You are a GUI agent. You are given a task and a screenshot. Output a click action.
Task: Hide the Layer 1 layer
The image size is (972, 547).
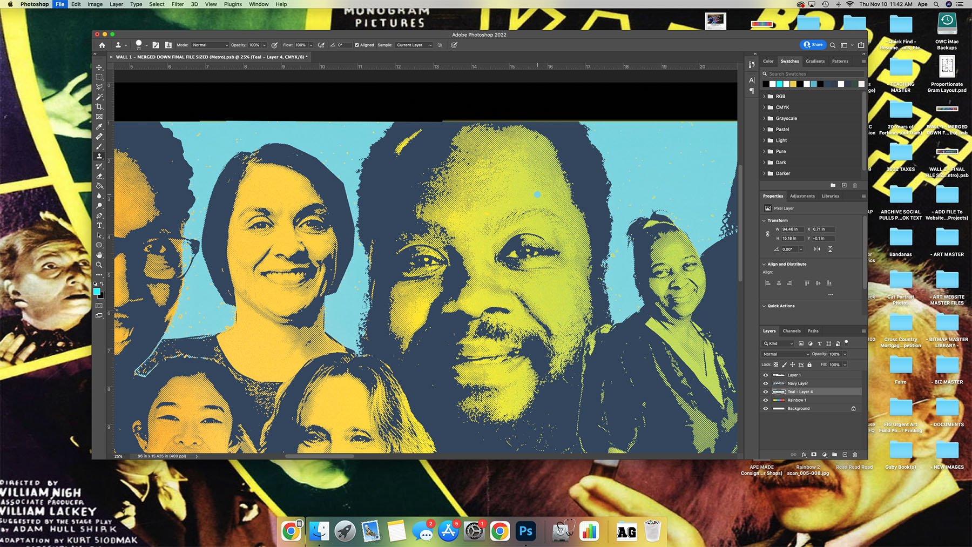tap(765, 375)
